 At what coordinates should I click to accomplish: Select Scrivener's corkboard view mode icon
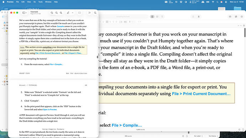point(157,17)
